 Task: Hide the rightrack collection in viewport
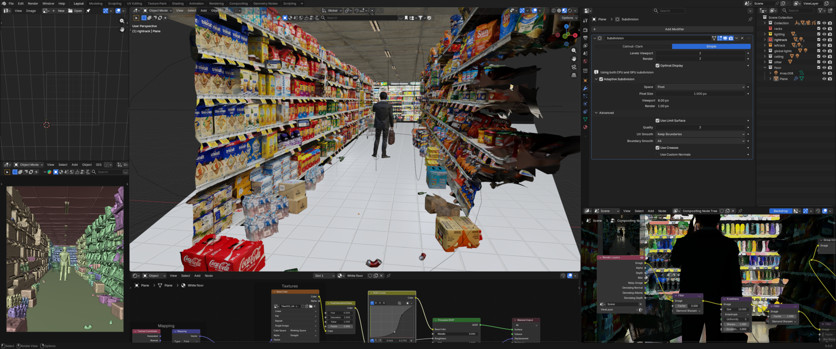click(824, 40)
